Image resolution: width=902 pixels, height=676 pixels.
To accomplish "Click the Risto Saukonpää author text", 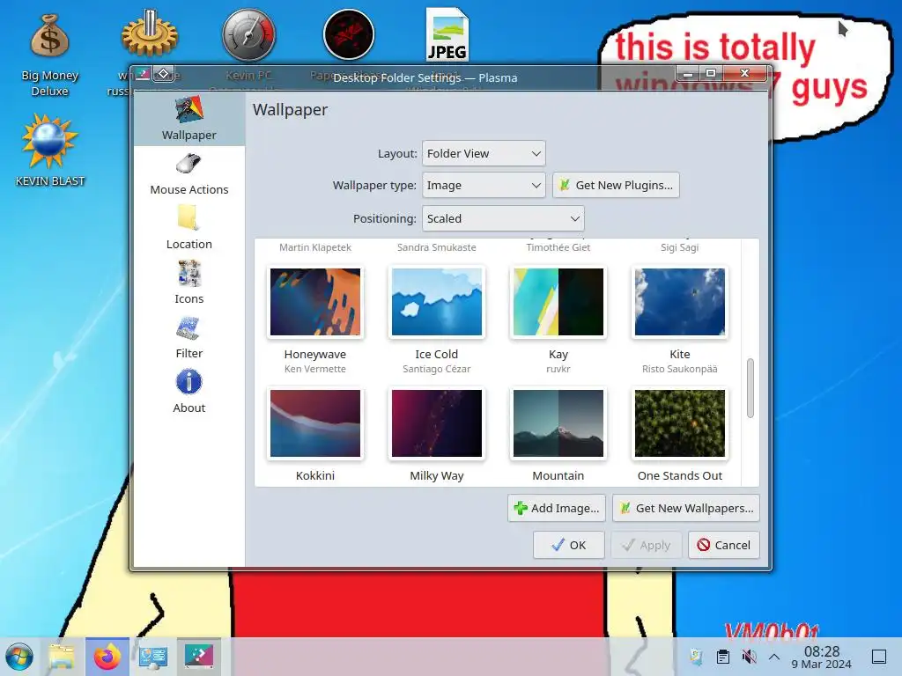I will click(x=679, y=369).
